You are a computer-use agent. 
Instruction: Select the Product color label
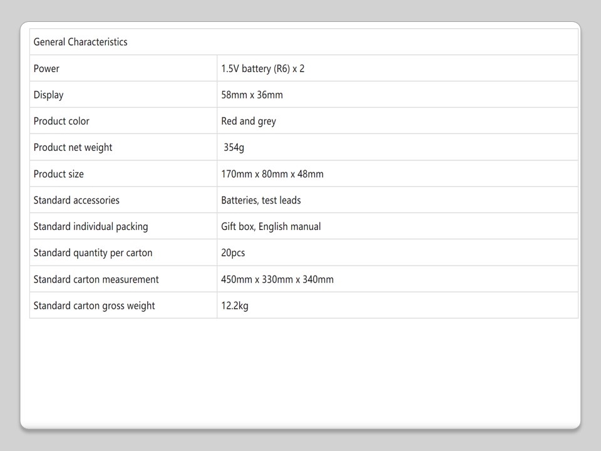point(61,122)
